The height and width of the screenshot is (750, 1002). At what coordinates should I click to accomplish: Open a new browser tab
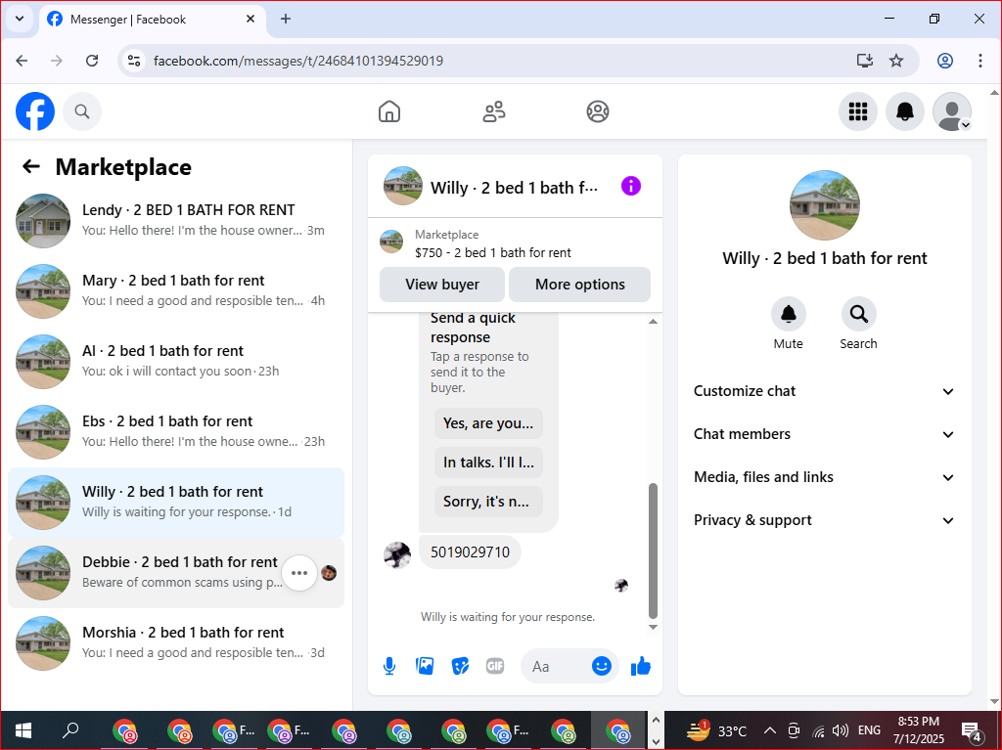point(286,20)
